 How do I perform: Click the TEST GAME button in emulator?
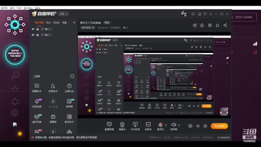tap(244, 17)
